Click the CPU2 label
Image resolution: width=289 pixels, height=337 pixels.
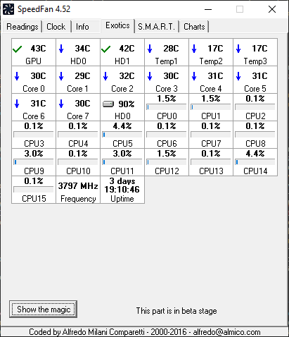[255, 116]
